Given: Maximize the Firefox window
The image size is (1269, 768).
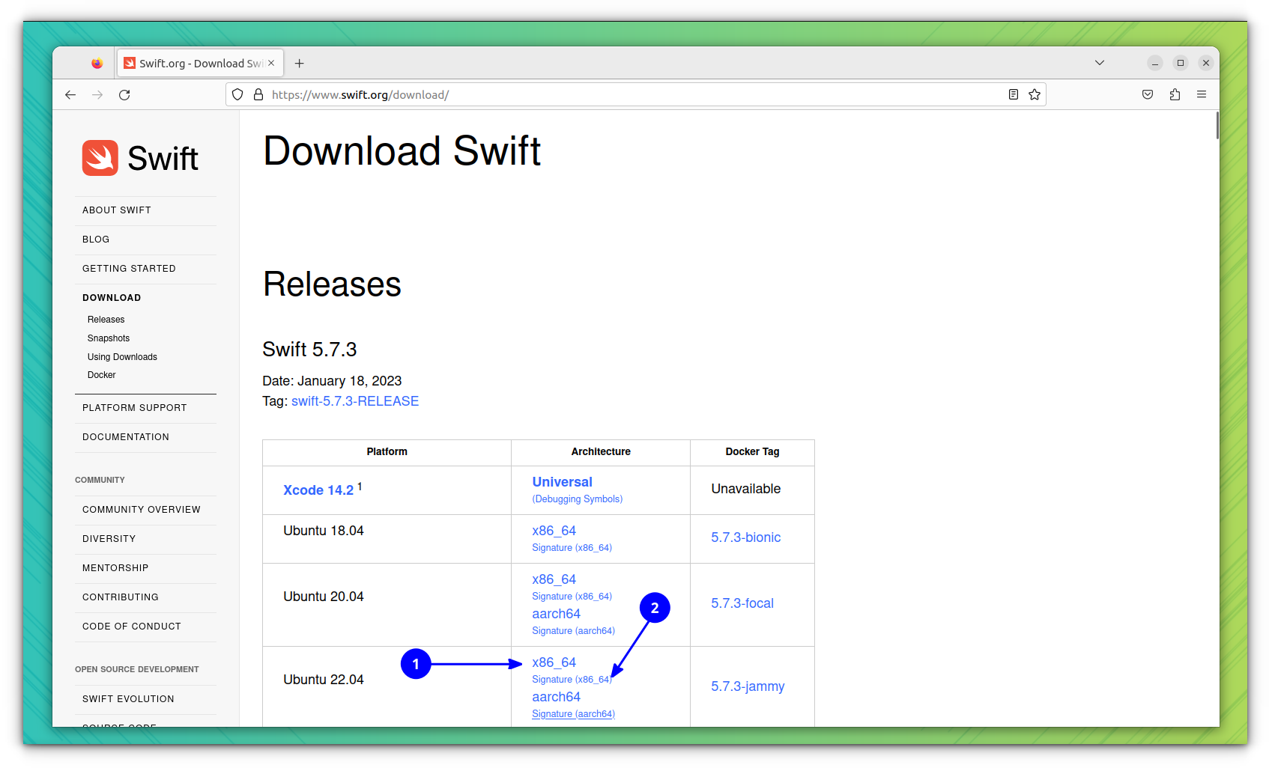Looking at the screenshot, I should 1181,63.
